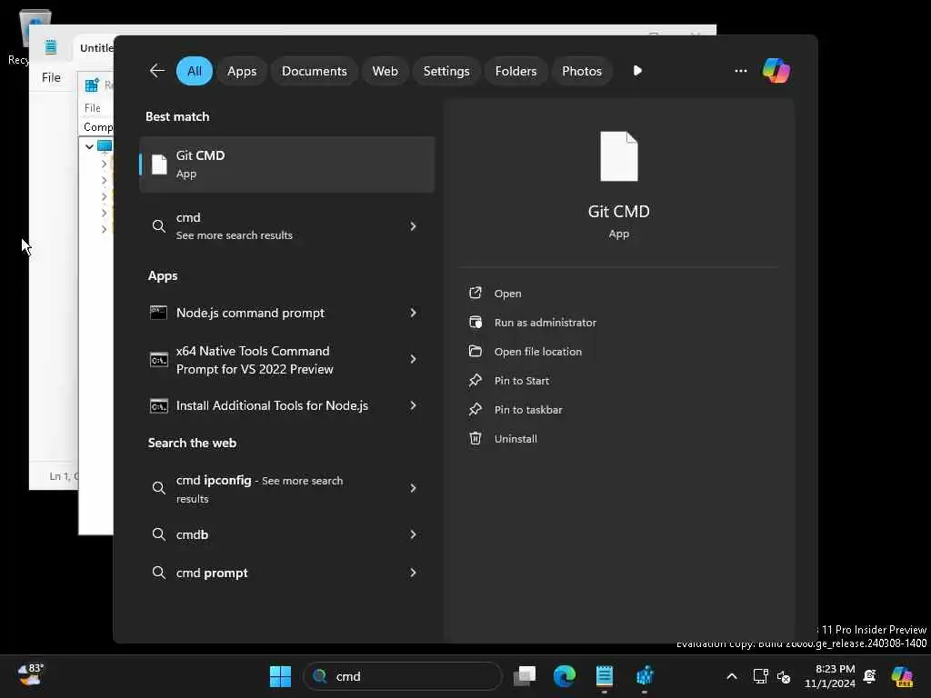Image resolution: width=931 pixels, height=698 pixels.
Task: Open Task View from the taskbar
Action: [x=525, y=676]
